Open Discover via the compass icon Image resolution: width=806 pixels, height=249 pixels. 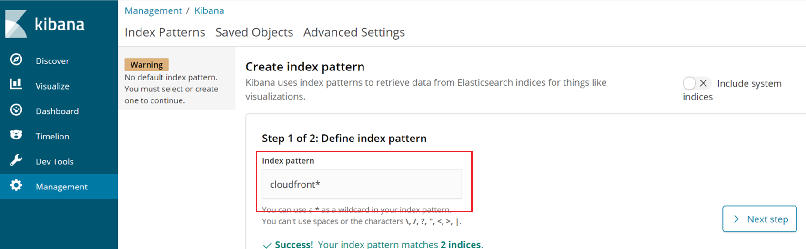16,60
